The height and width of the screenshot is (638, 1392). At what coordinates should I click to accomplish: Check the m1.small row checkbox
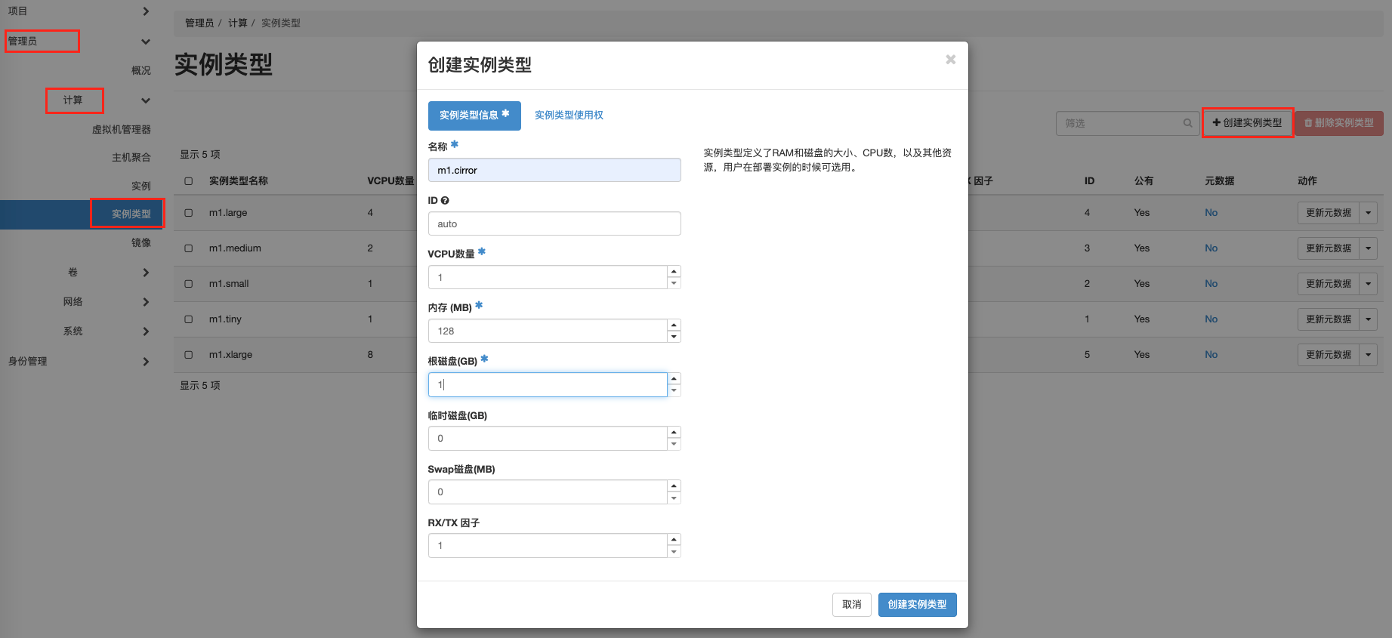point(189,284)
